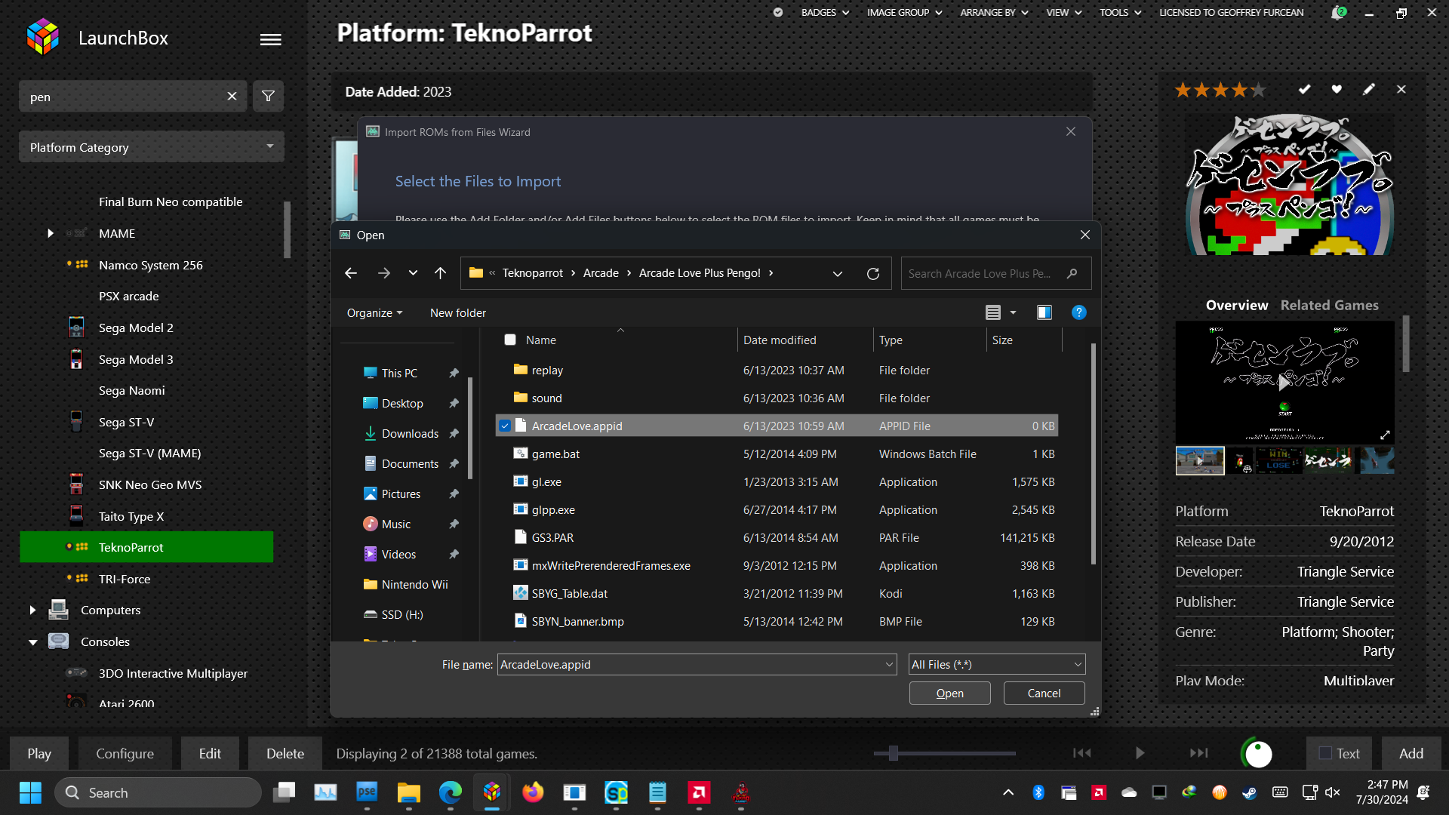Click the details panel scrollbar
Viewport: 1449px width, 815px height.
pos(1406,343)
